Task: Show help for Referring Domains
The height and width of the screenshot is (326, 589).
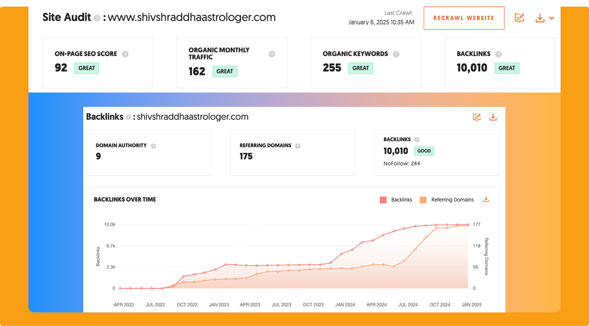Action: (x=298, y=146)
